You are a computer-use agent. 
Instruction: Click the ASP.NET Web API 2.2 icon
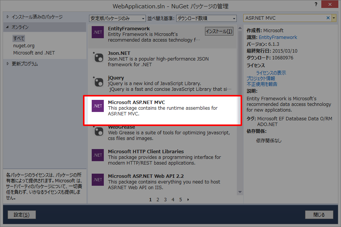coord(98,180)
